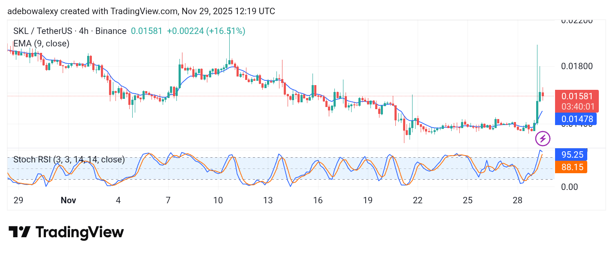The width and height of the screenshot is (613, 254).
Task: Click the purple lightning bolt indicator icon
Action: [543, 138]
